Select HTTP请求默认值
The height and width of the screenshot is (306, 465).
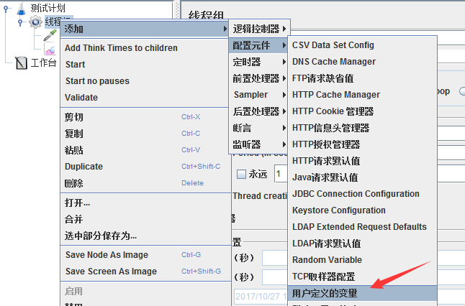[362, 162]
